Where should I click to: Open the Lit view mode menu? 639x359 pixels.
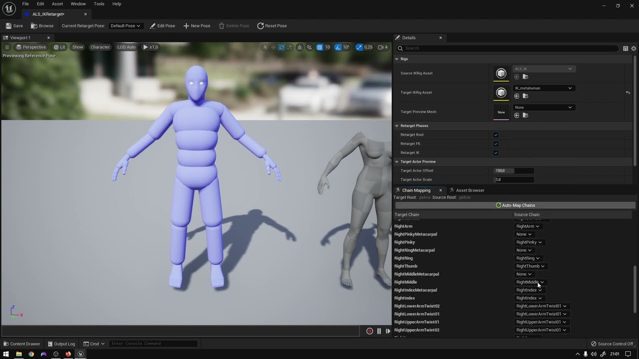[59, 47]
